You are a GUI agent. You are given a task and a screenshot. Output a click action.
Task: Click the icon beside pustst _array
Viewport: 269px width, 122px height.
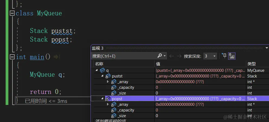coord(114,82)
